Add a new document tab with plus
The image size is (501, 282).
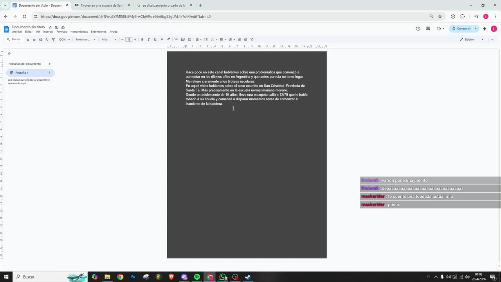point(49,64)
